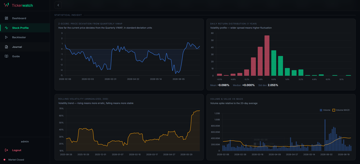This screenshot has width=360, height=164.
Task: Select the Stock Profile pulse icon
Action: coord(6,28)
